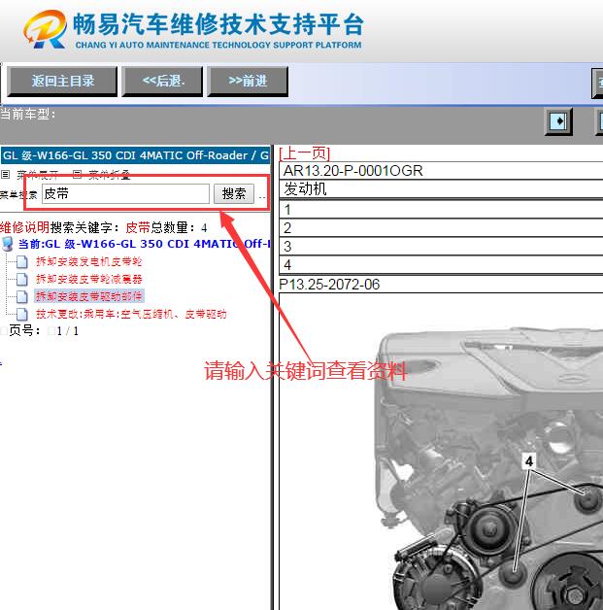Screen dimensions: 603x610
Task: Open 拆卸安装皮带轮减震器 document
Action: tap(89, 279)
